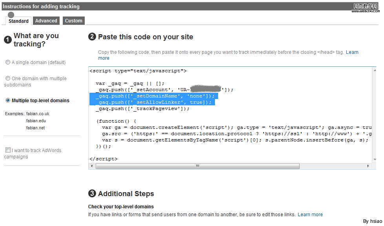Open 'Learn more' link under Check your top-level domains
384x226 pixels.
click(310, 214)
